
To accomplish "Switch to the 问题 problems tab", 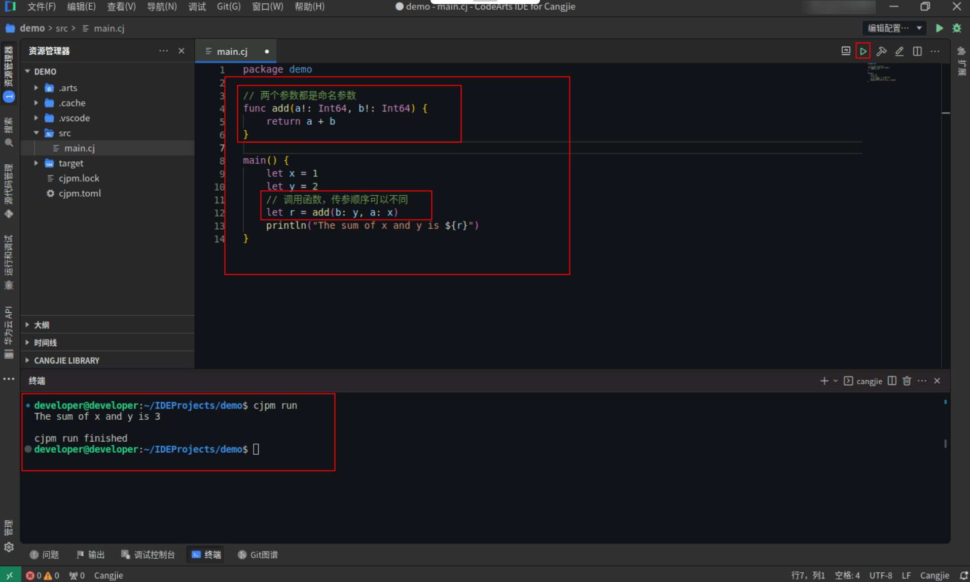I will point(45,555).
